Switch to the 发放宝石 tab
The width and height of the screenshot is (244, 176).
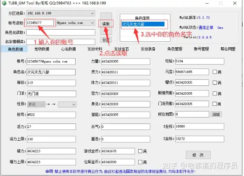[121, 49]
